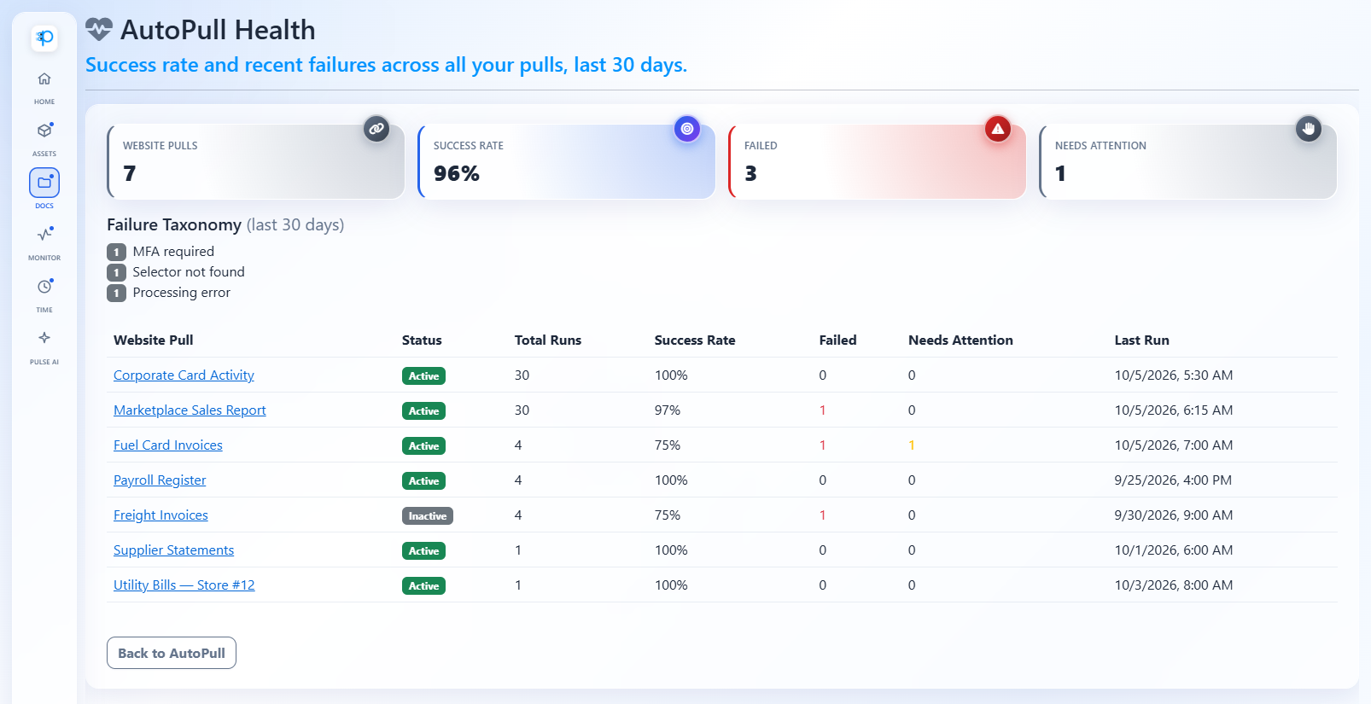Click the 9/25/2026, 4:00 PM last run
Viewport: 1371px width, 704px height.
click(x=1173, y=480)
